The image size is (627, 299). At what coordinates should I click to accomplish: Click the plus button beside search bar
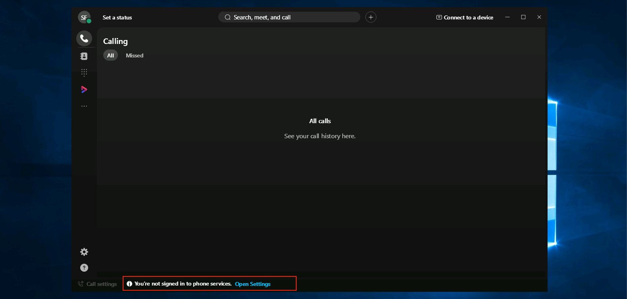370,17
